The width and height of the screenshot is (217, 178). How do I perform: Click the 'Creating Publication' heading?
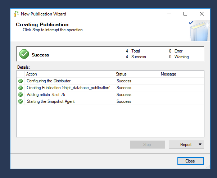click(x=42, y=24)
